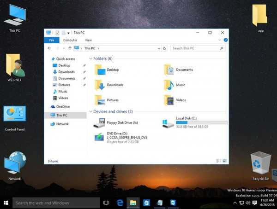Open Task View on taskbar

click(106, 203)
